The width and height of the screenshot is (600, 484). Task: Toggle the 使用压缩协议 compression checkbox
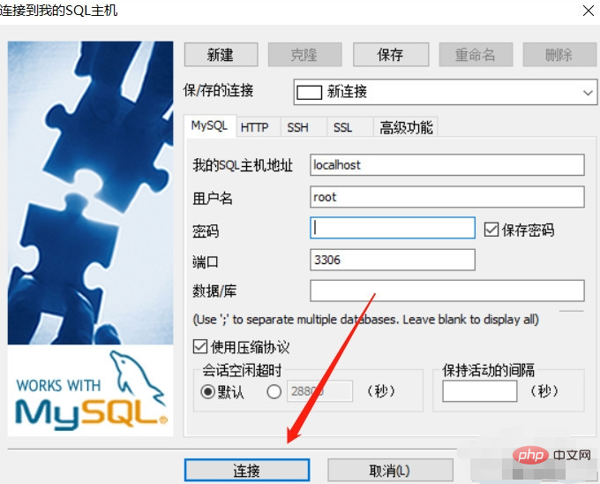coord(200,346)
